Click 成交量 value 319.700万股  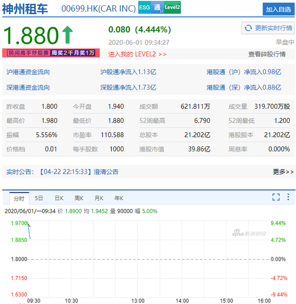[272, 106]
